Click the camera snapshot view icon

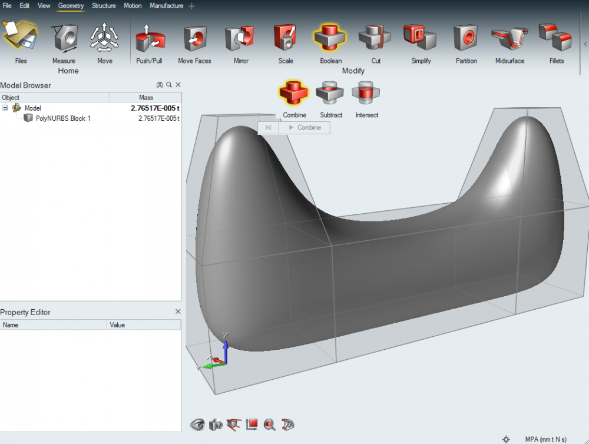(216, 425)
